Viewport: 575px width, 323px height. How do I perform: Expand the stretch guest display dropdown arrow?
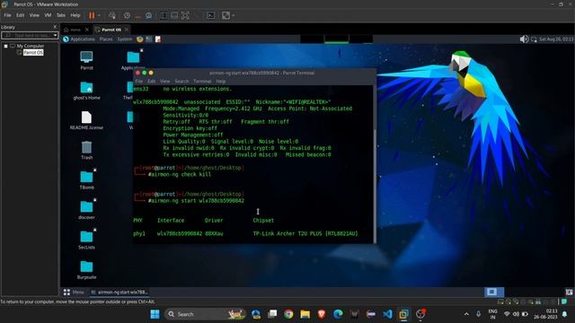234,15
